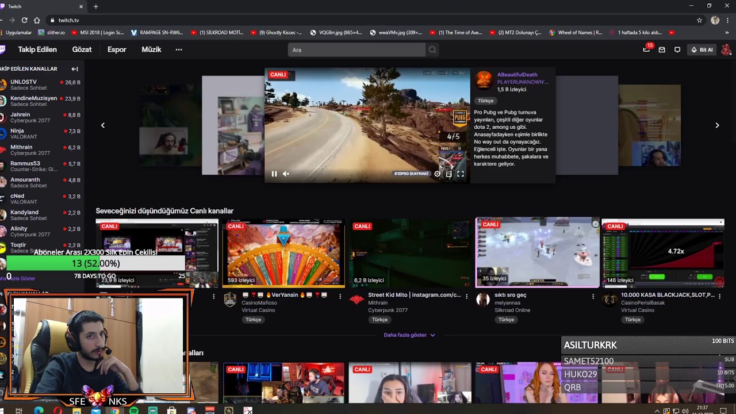The width and height of the screenshot is (736, 414).
Task: Open the PLAYERUNKNOWN'S game link
Action: coord(523,82)
